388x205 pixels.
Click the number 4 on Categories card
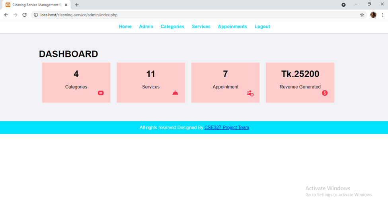tap(76, 74)
